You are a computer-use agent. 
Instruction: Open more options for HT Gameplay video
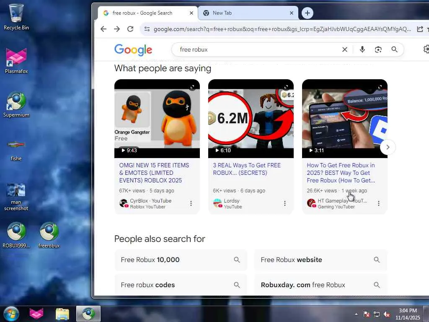tap(379, 203)
